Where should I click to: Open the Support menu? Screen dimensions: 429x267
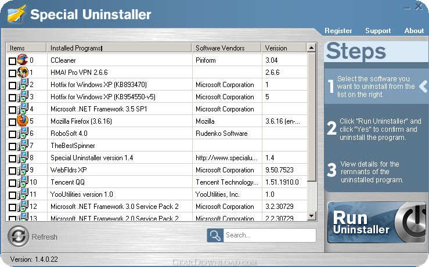coord(378,31)
